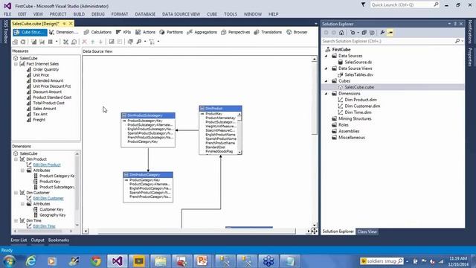Click the Reconnect toolbar icon next to Process

(23, 42)
